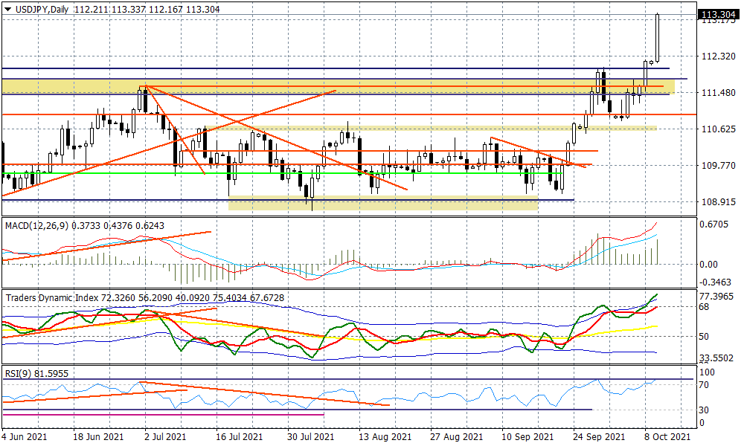Click the -0.3463 MACD scale value
This screenshot has width=744, height=446.
point(716,282)
